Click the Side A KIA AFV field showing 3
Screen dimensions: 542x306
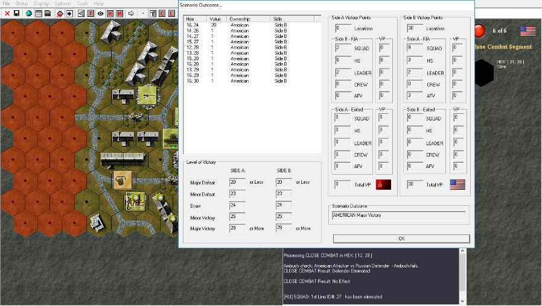pos(415,96)
